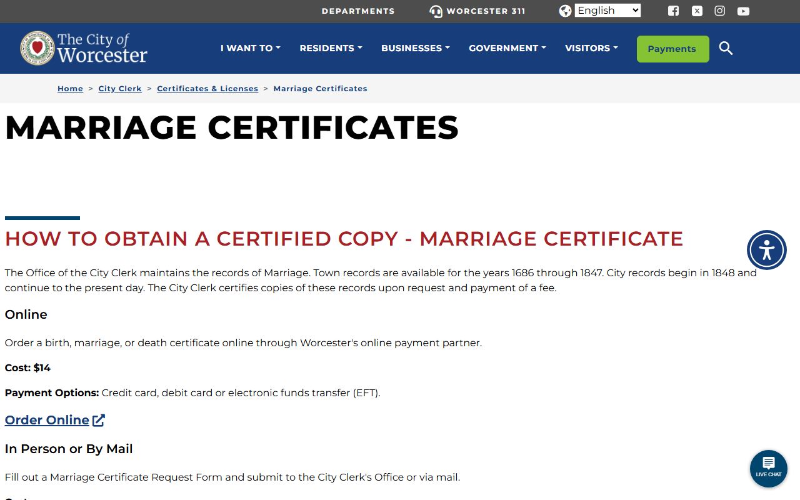
Task: Open the English language dropdown
Action: (x=607, y=11)
